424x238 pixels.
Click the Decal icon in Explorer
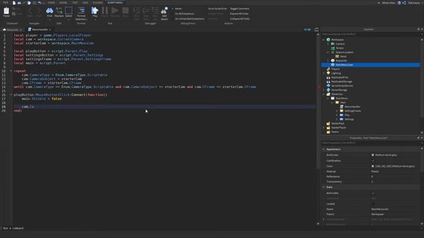[x=337, y=56]
